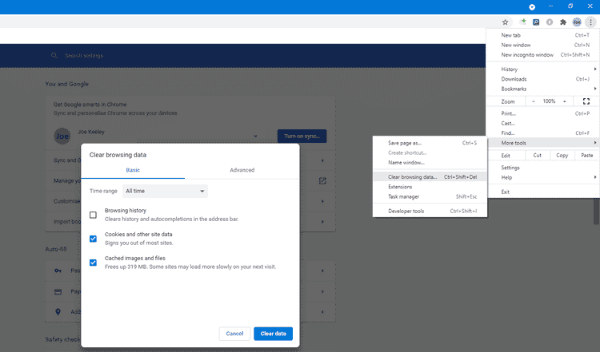Expand the History submenu

click(x=542, y=69)
